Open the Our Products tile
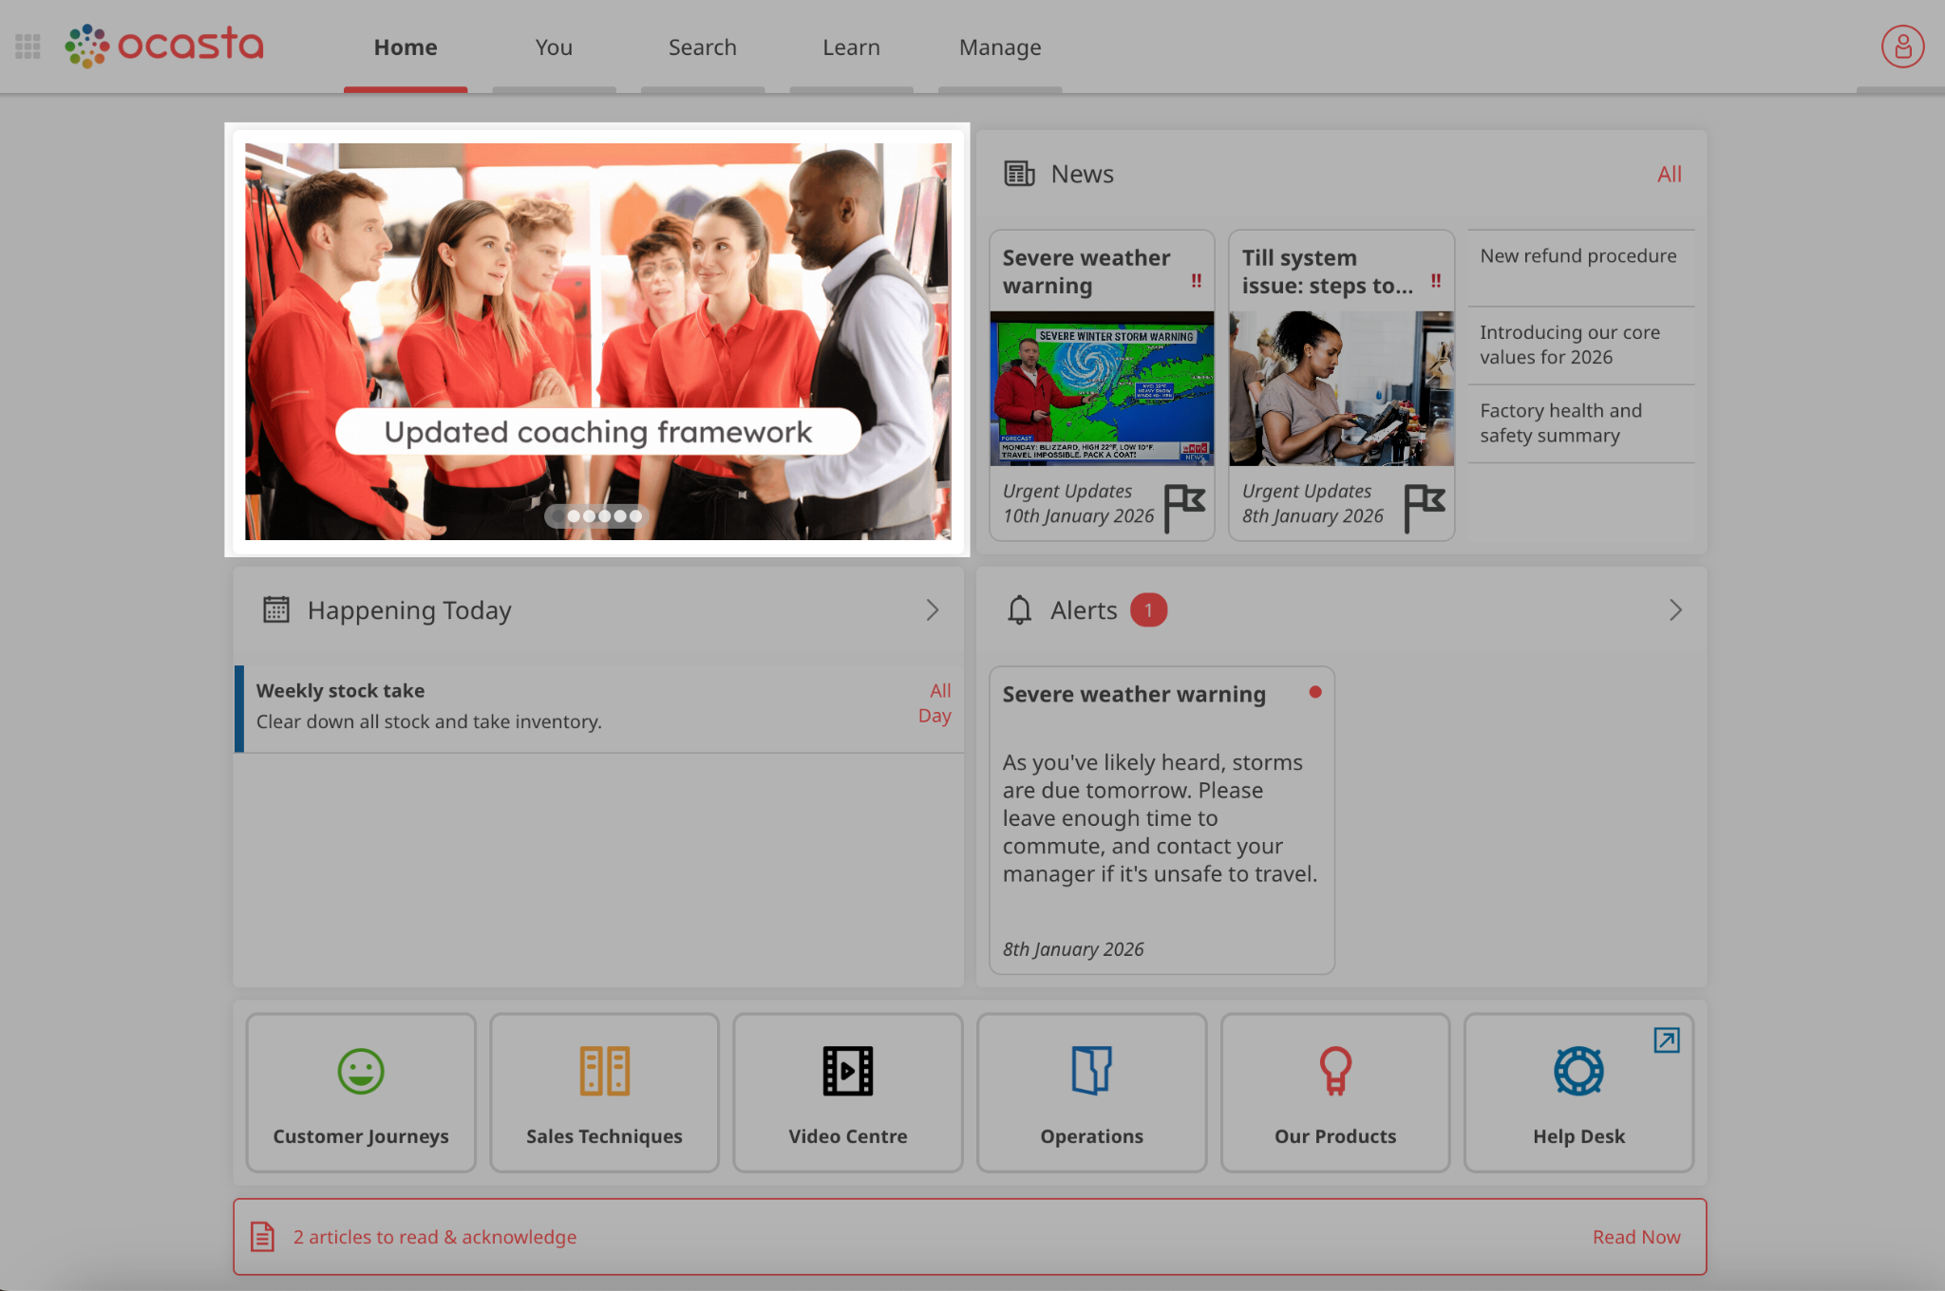The width and height of the screenshot is (1945, 1291). [1334, 1092]
